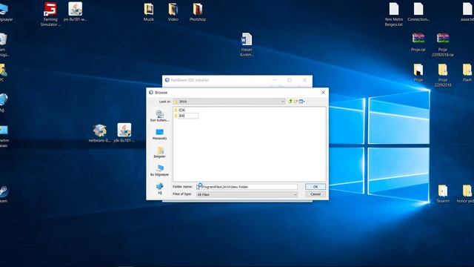Select the Proje.rar archive on the desktop
Viewport: 474px width, 267px height.
point(418,42)
